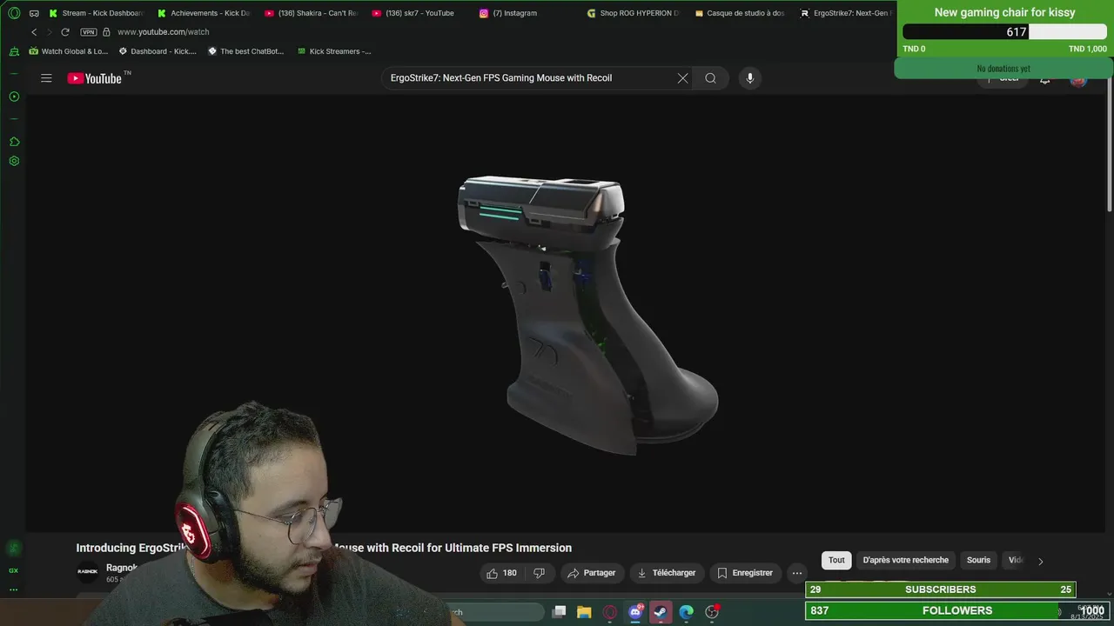Start voice search microphone icon
The image size is (1114, 626).
pyautogui.click(x=750, y=78)
